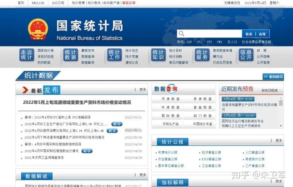The width and height of the screenshot is (293, 187).
Task: Open 统计微博 in top bar
Action: [78, 3]
